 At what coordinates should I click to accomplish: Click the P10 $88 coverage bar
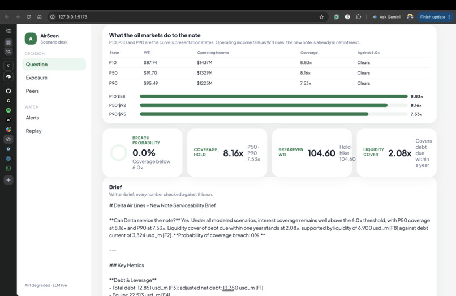tap(274, 96)
